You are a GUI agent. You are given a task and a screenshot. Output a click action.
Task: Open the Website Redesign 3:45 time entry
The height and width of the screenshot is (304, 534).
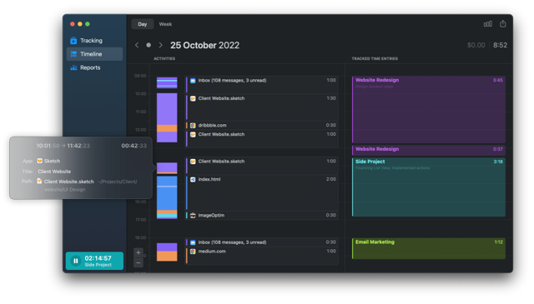(429, 109)
